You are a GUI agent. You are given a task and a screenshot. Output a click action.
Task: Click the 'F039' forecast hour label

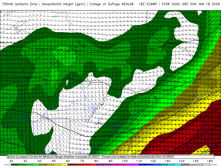pyautogui.click(x=165, y=4)
